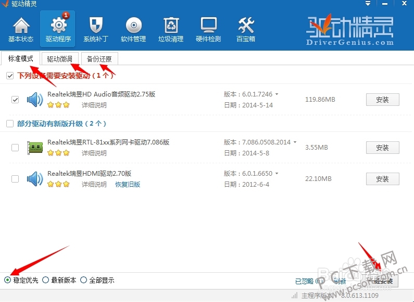Click the star rating of RTL-81xx driver
414x302 pixels.
tap(58, 153)
